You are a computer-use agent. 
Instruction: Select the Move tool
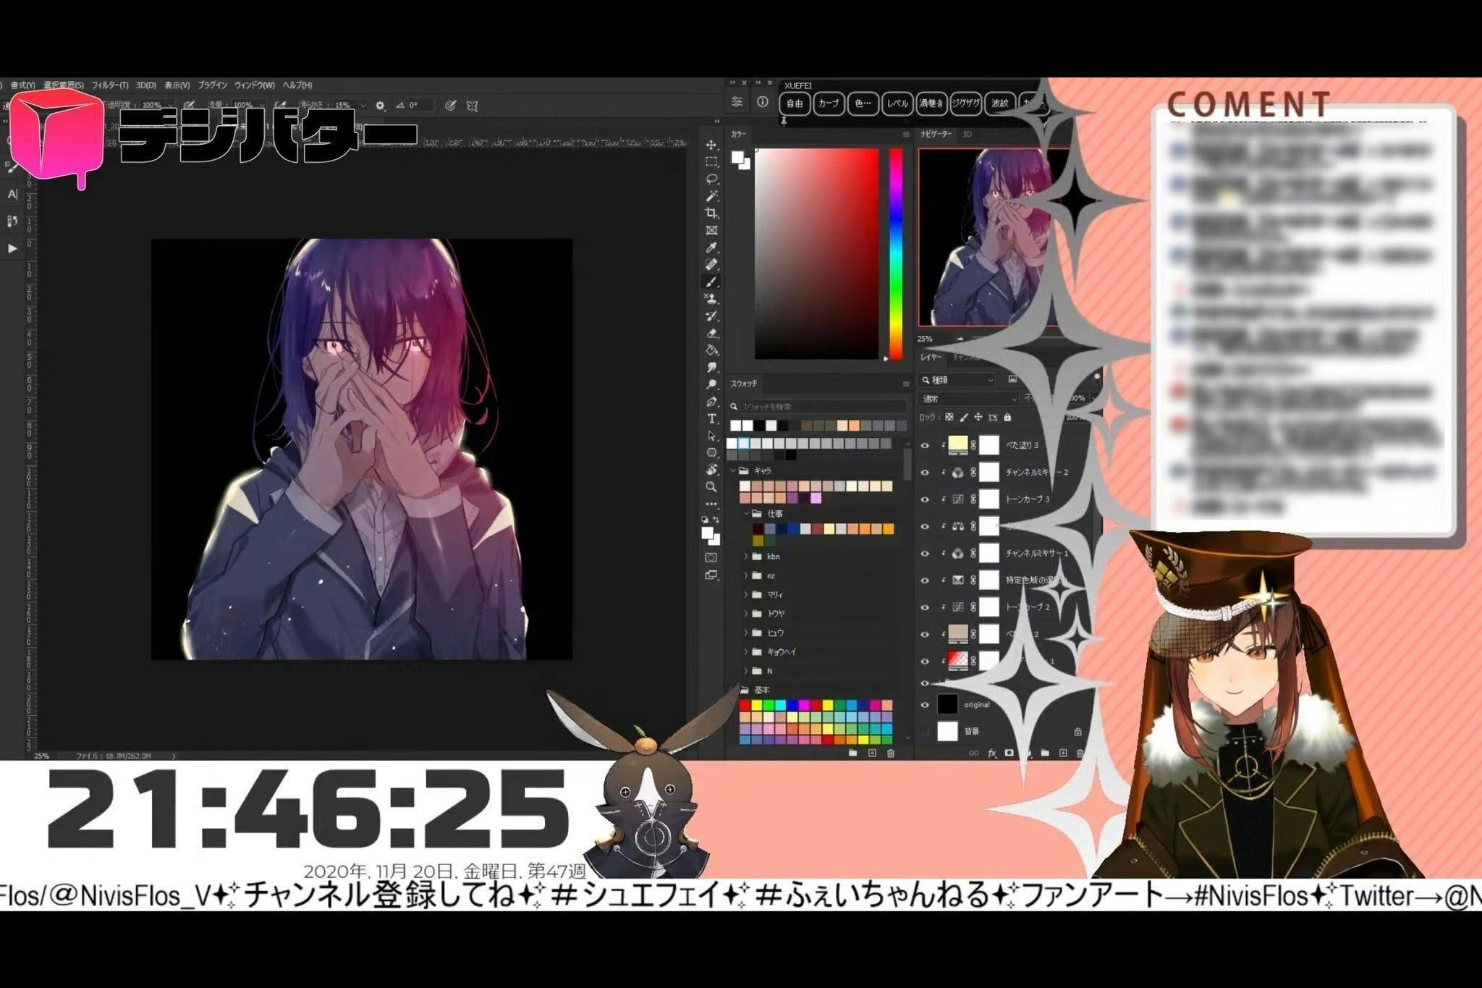click(x=711, y=145)
